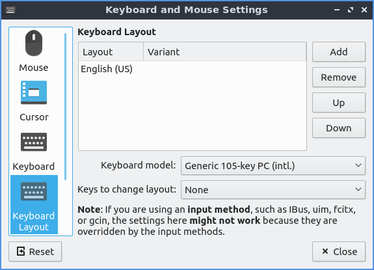Screen dimensions: 374x270
Task: Click the sidebar vertical scrollbar
Action: click(x=65, y=107)
